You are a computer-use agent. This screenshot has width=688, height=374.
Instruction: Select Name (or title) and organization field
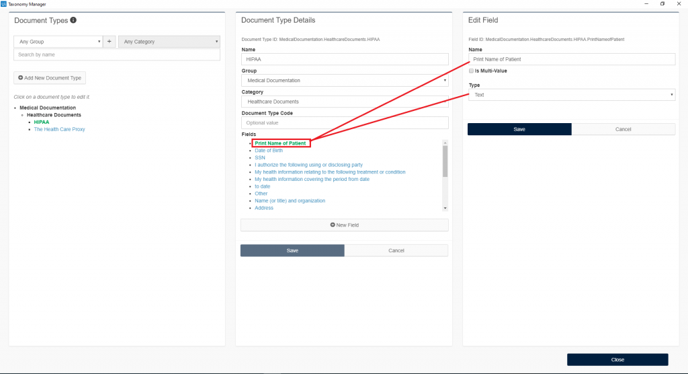[290, 200]
